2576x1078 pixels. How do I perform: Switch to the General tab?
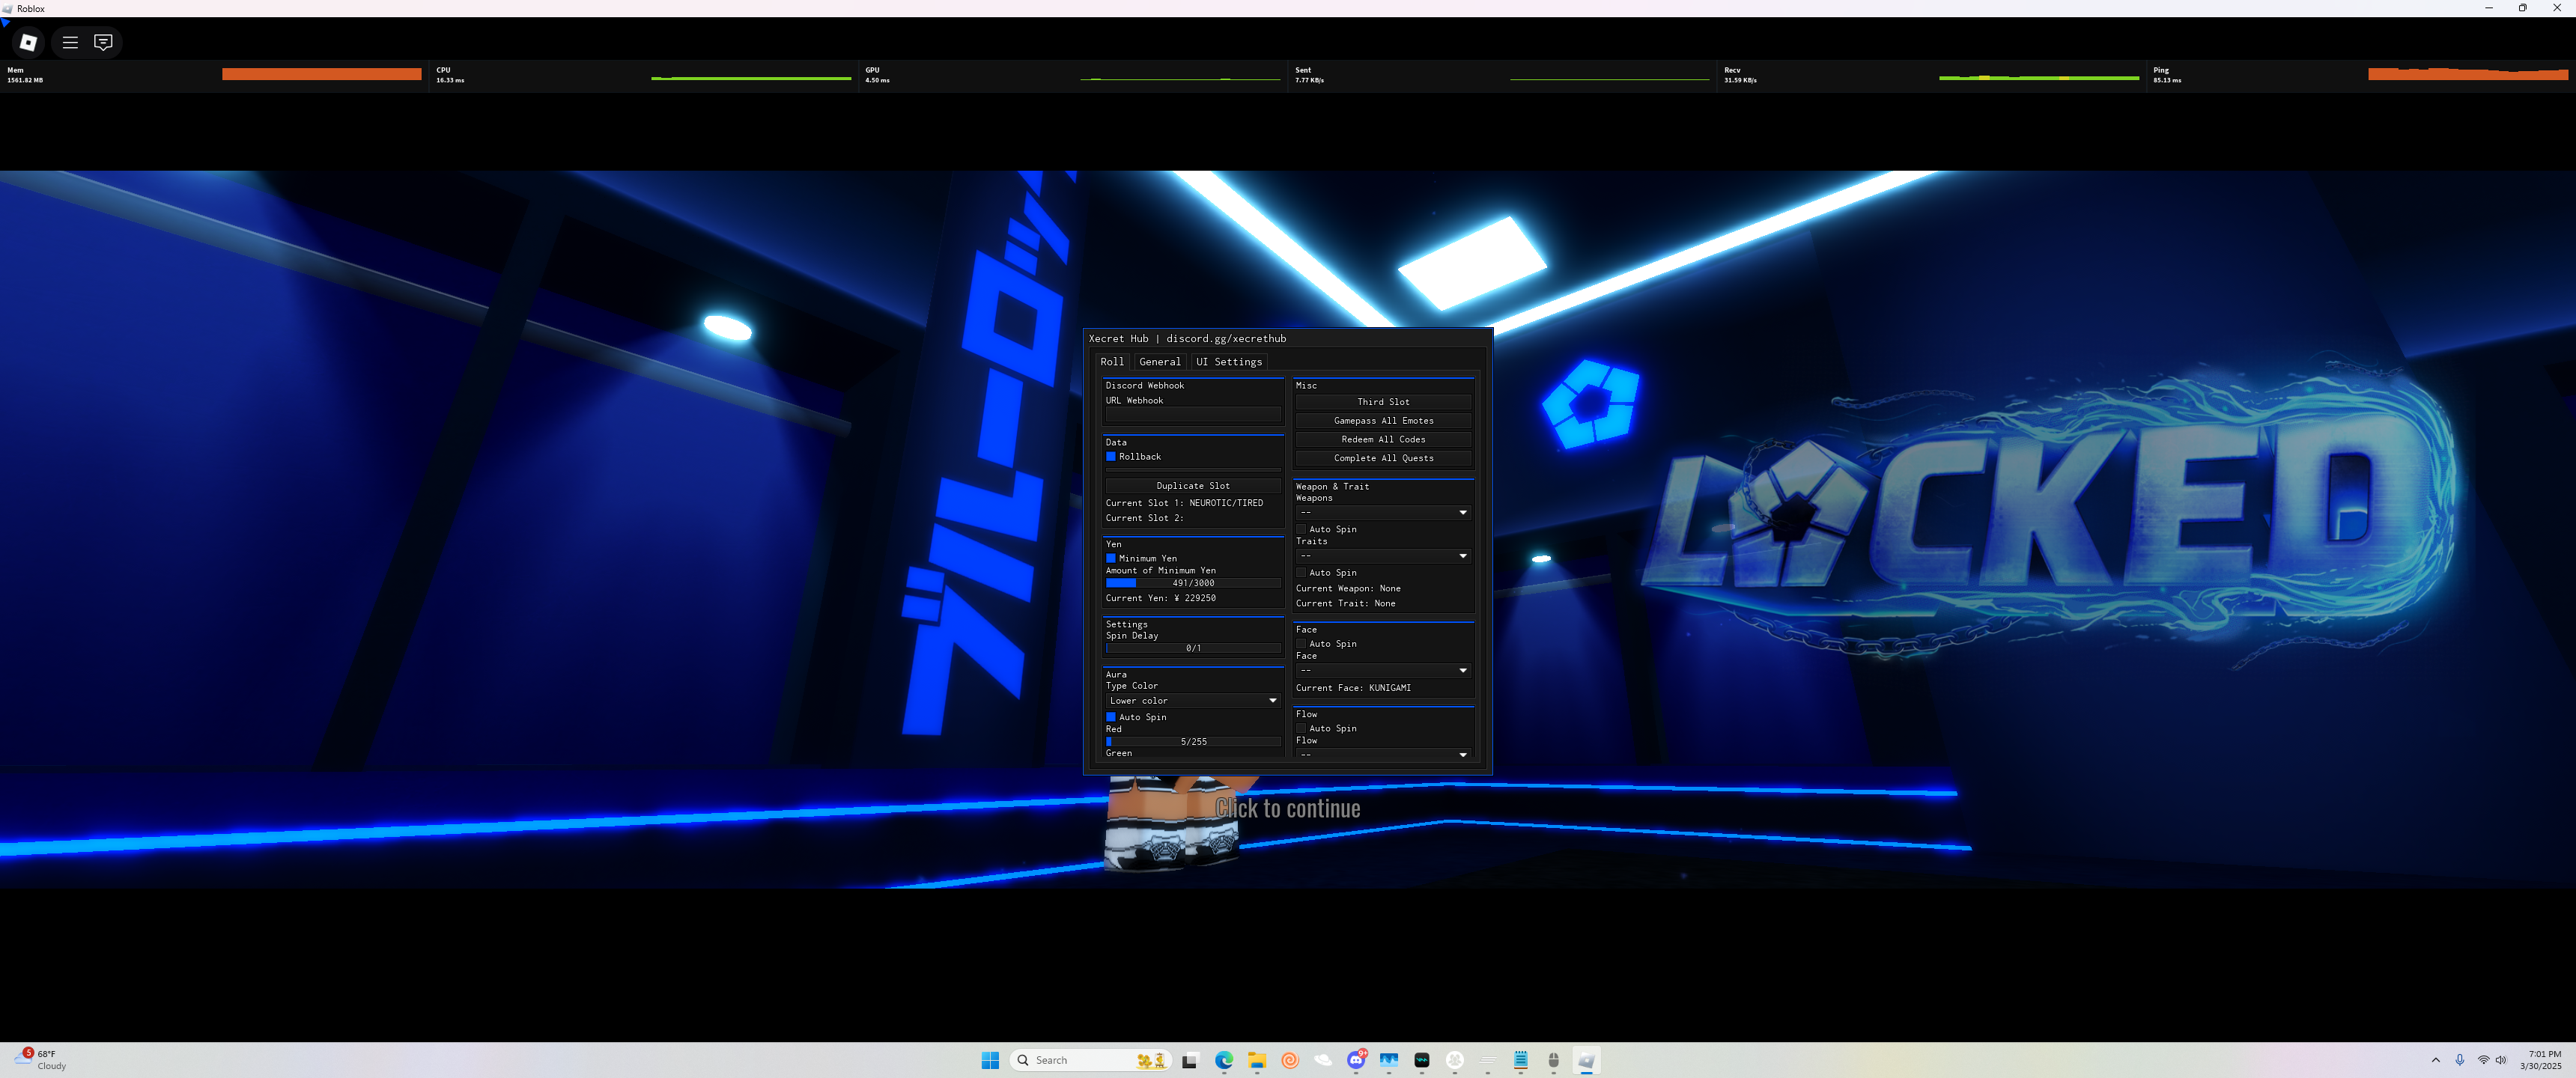click(x=1159, y=362)
